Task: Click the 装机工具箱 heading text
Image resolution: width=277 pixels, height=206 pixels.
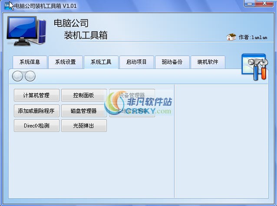Action: pyautogui.click(x=86, y=35)
